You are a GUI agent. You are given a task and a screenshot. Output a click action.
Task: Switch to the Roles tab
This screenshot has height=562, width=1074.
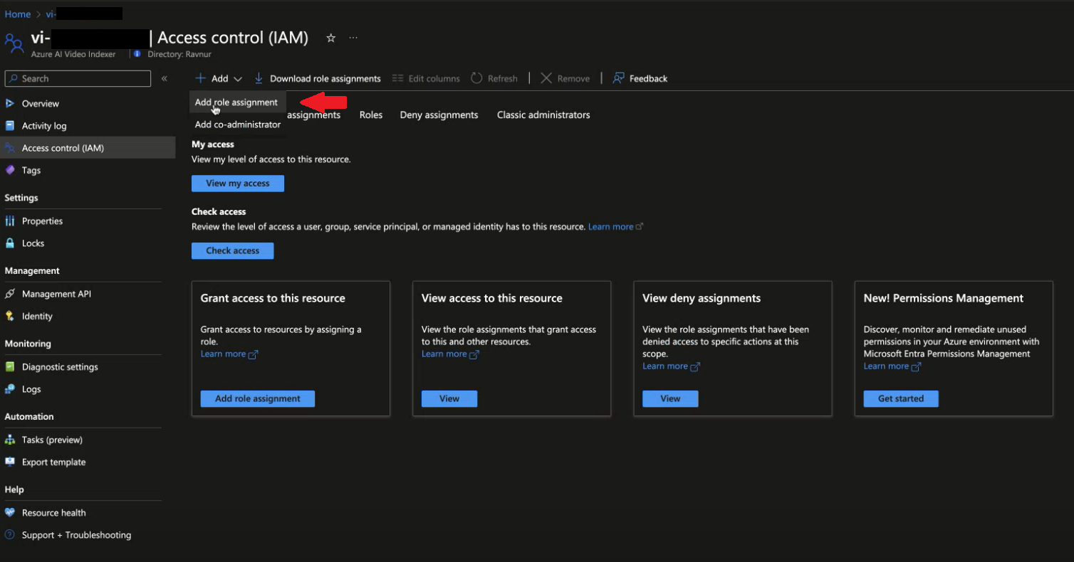click(x=371, y=115)
